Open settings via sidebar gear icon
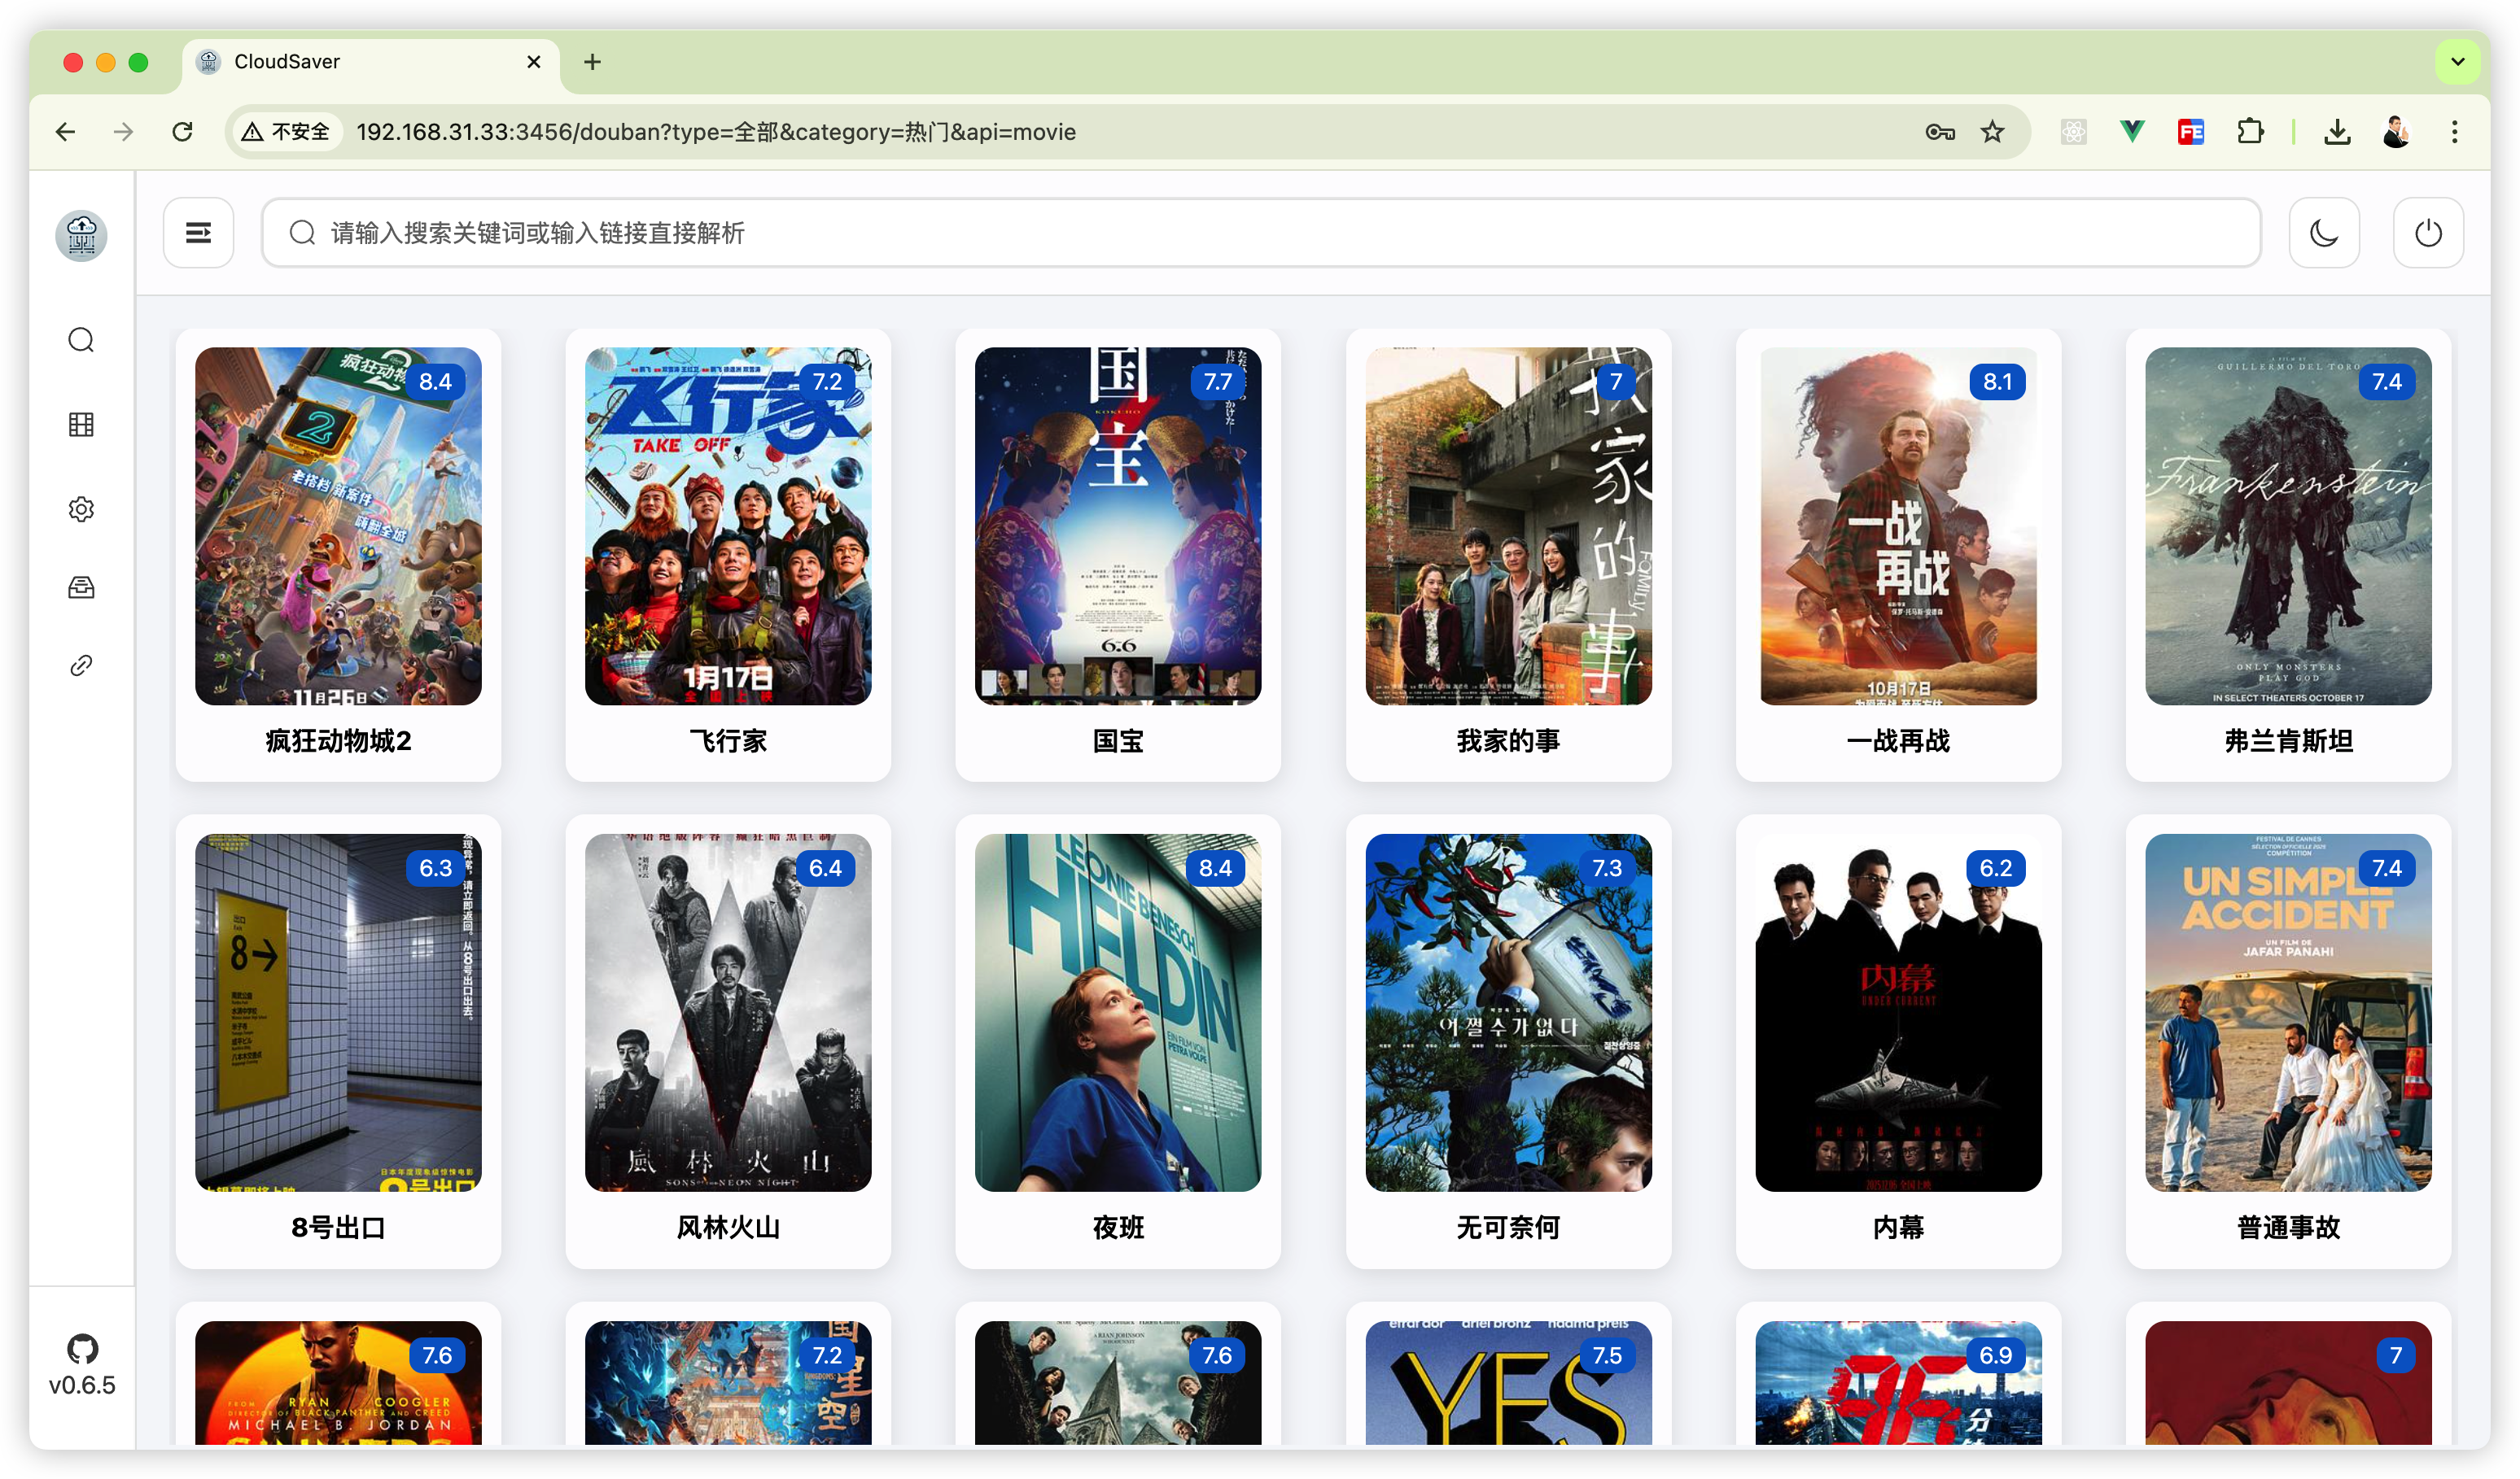This screenshot has width=2520, height=1479. (81, 508)
